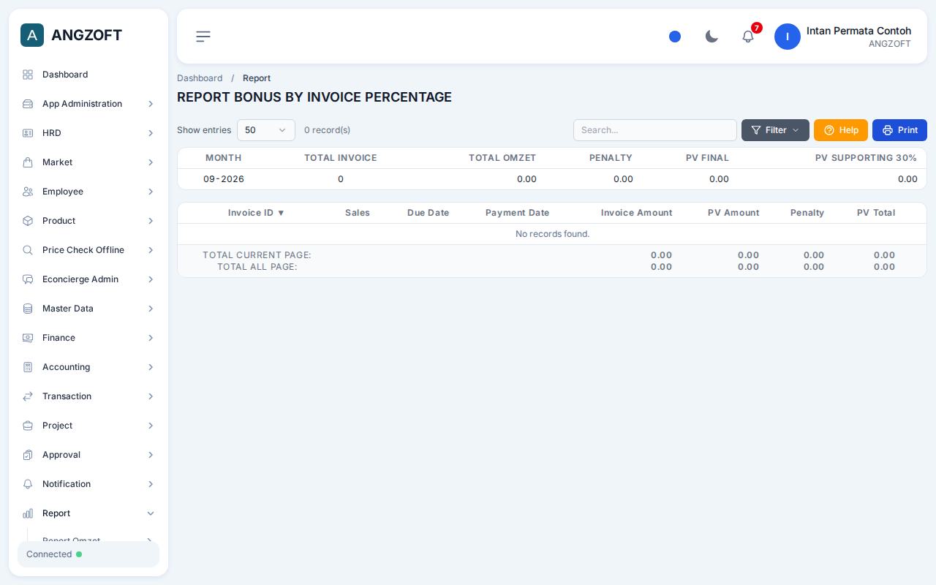Toggle dark mode with the moon icon
The image size is (936, 585).
[x=712, y=37]
